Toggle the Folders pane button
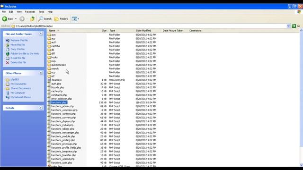Screen dimensions: 303x170 point(61,19)
